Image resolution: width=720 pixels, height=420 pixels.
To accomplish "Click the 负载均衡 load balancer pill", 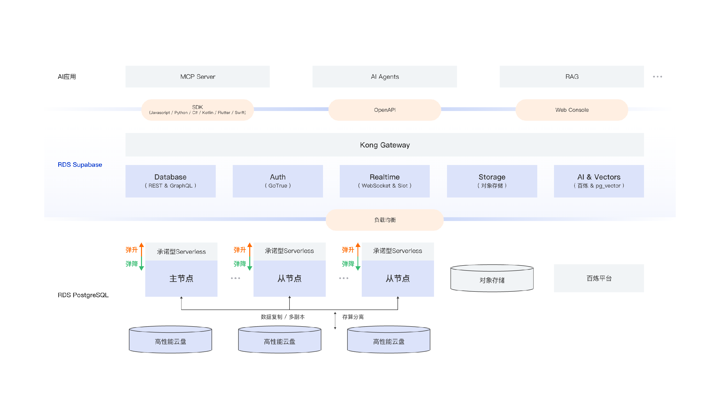I will pos(384,220).
